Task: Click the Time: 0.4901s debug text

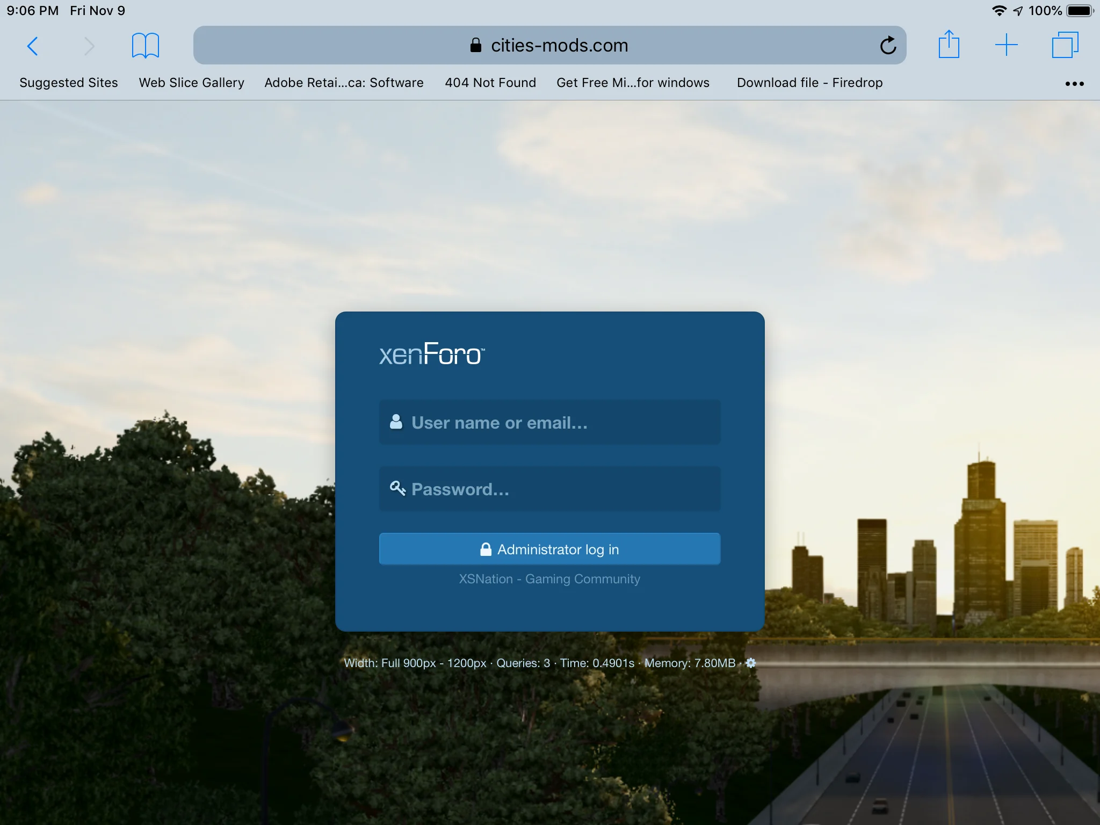Action: click(597, 663)
